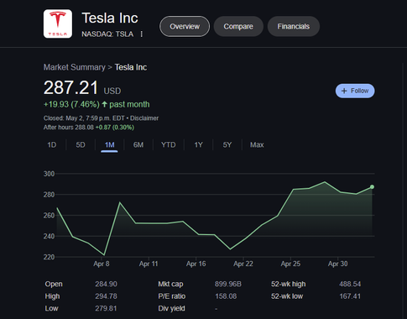Select the 6M time range
The image size is (407, 319).
(x=138, y=145)
